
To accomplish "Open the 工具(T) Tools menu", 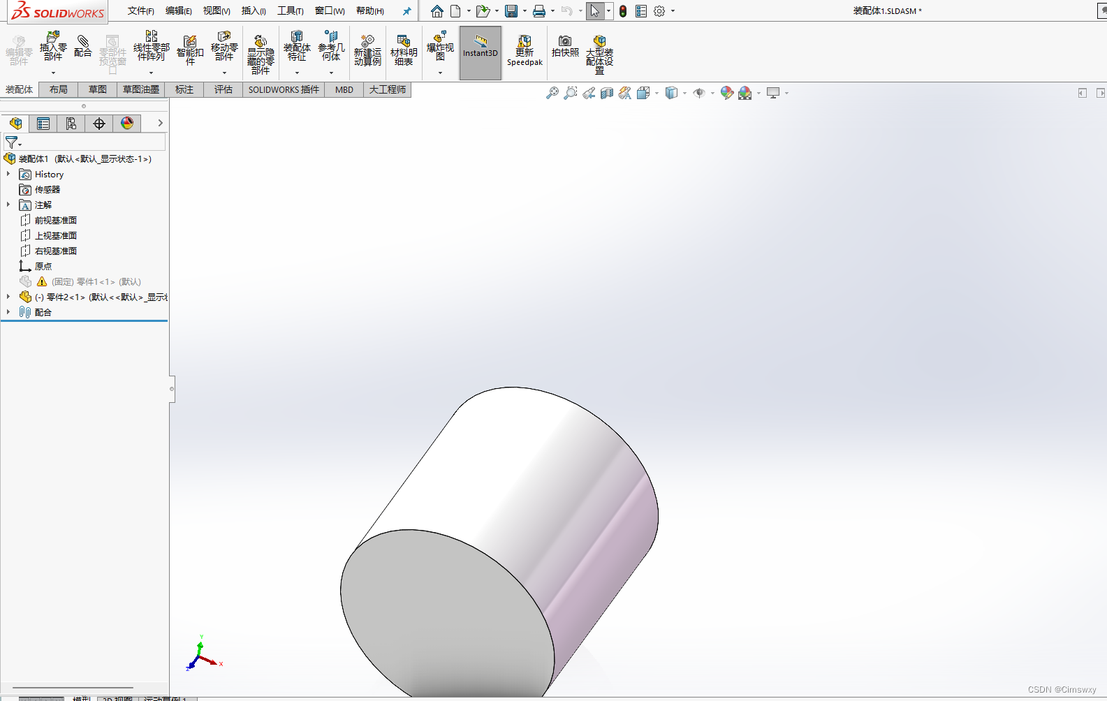I will 291,11.
